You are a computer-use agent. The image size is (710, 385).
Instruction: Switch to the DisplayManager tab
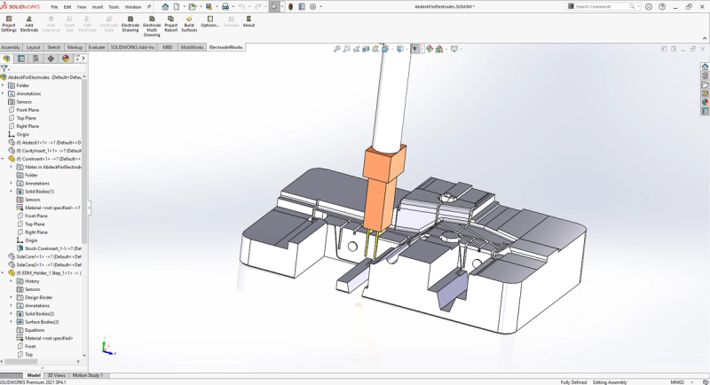[x=66, y=59]
